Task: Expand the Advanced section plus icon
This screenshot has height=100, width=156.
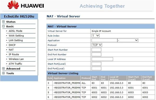Action: click(x=3, y=68)
